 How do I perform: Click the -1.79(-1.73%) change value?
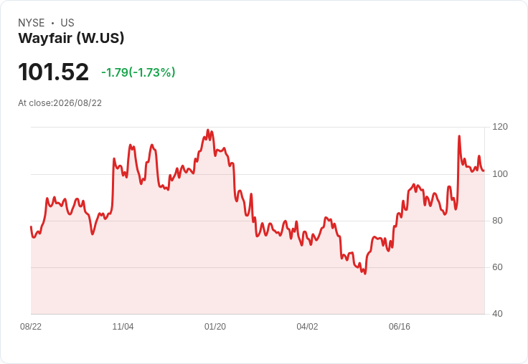pyautogui.click(x=138, y=72)
